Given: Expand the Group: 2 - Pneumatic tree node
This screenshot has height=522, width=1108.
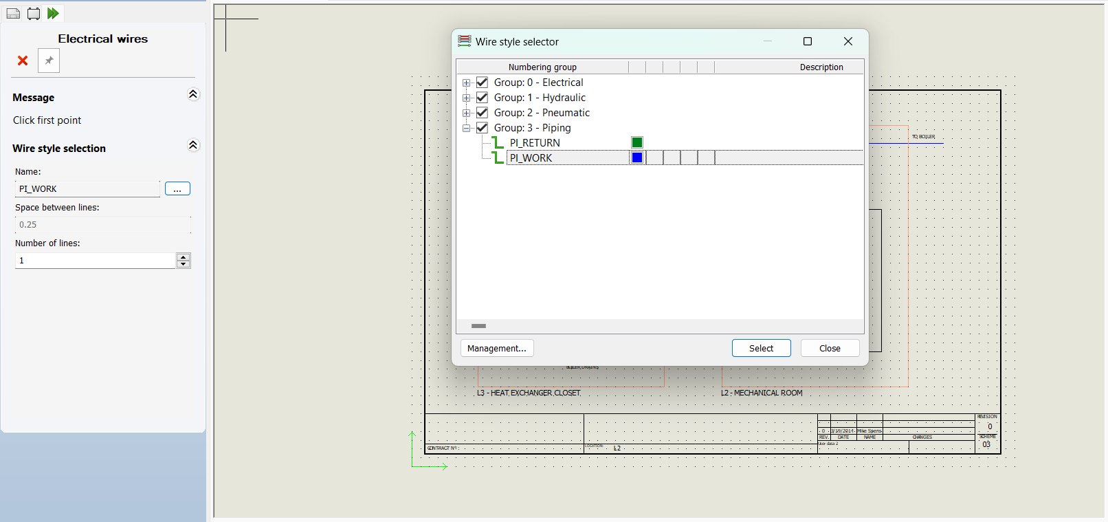Looking at the screenshot, I should tap(467, 113).
